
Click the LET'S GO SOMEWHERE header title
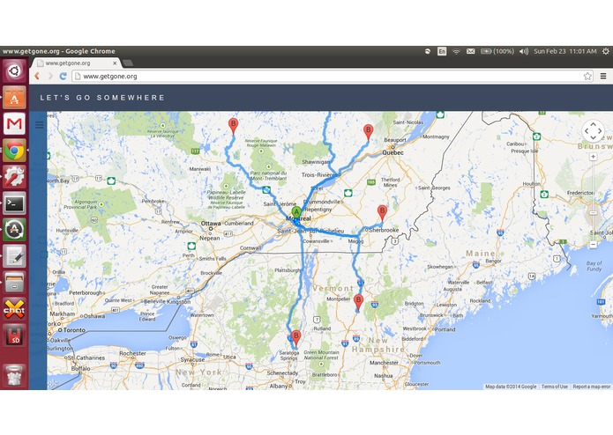102,98
